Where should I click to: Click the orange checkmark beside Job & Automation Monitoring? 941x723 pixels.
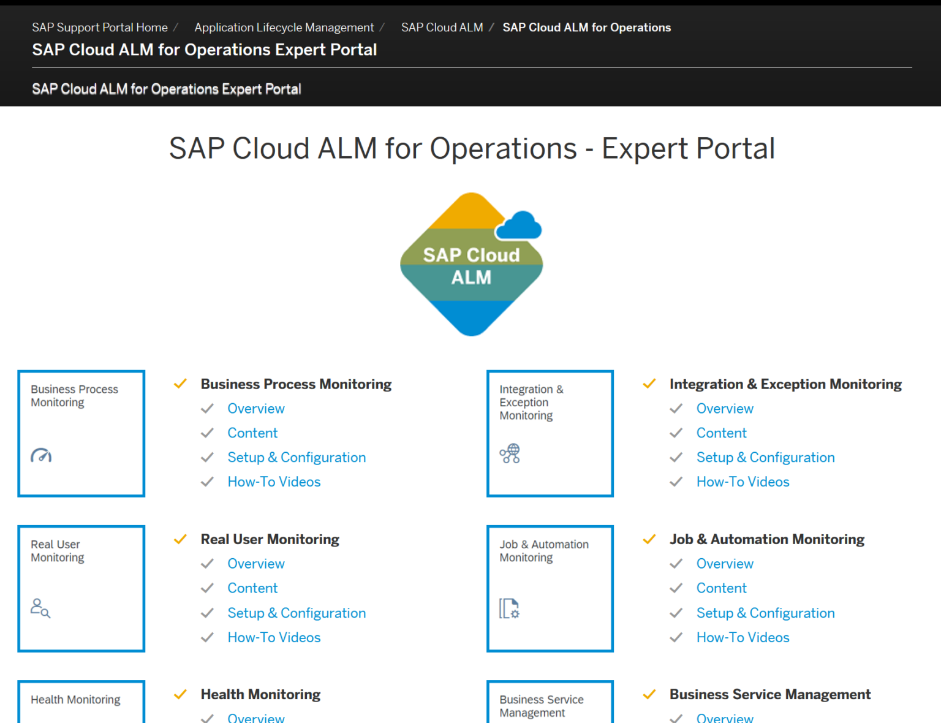pyautogui.click(x=649, y=539)
